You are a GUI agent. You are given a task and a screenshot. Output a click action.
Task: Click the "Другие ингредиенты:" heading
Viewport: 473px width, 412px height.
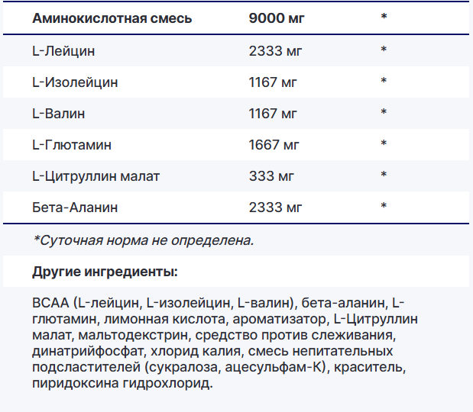(105, 271)
